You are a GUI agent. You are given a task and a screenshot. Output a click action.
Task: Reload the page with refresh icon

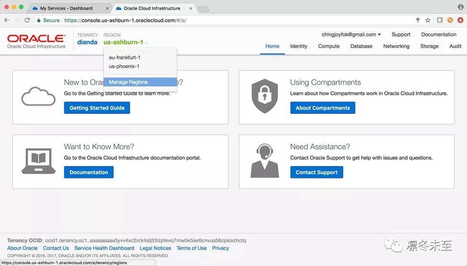tap(27, 20)
